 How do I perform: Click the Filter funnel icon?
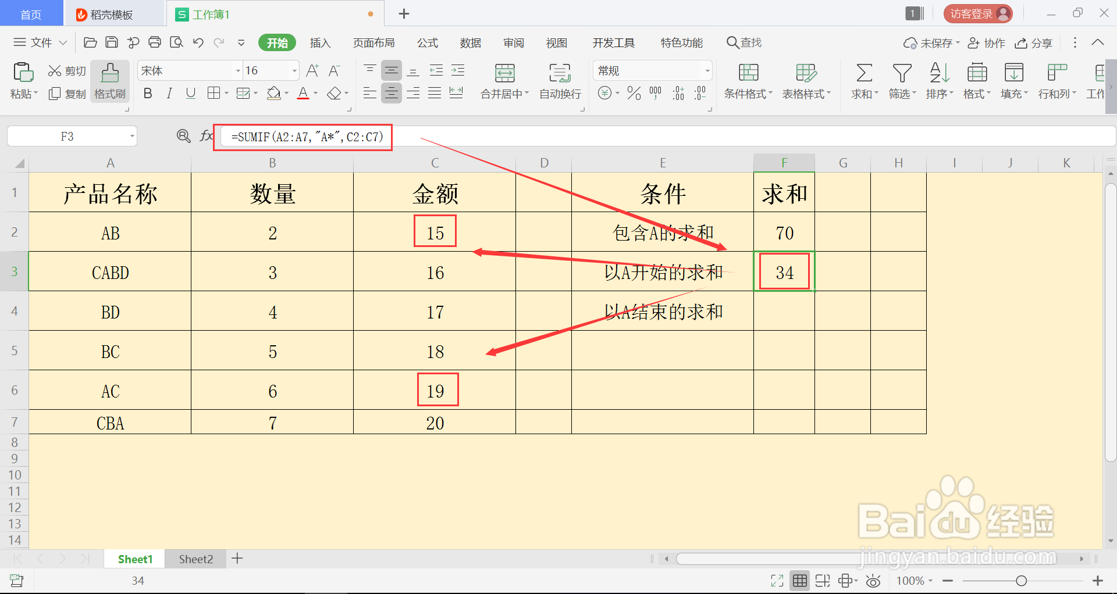(x=902, y=73)
